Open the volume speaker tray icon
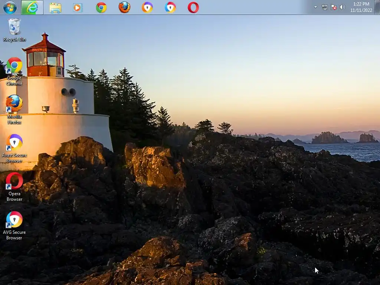Image resolution: width=380 pixels, height=285 pixels. (x=342, y=7)
